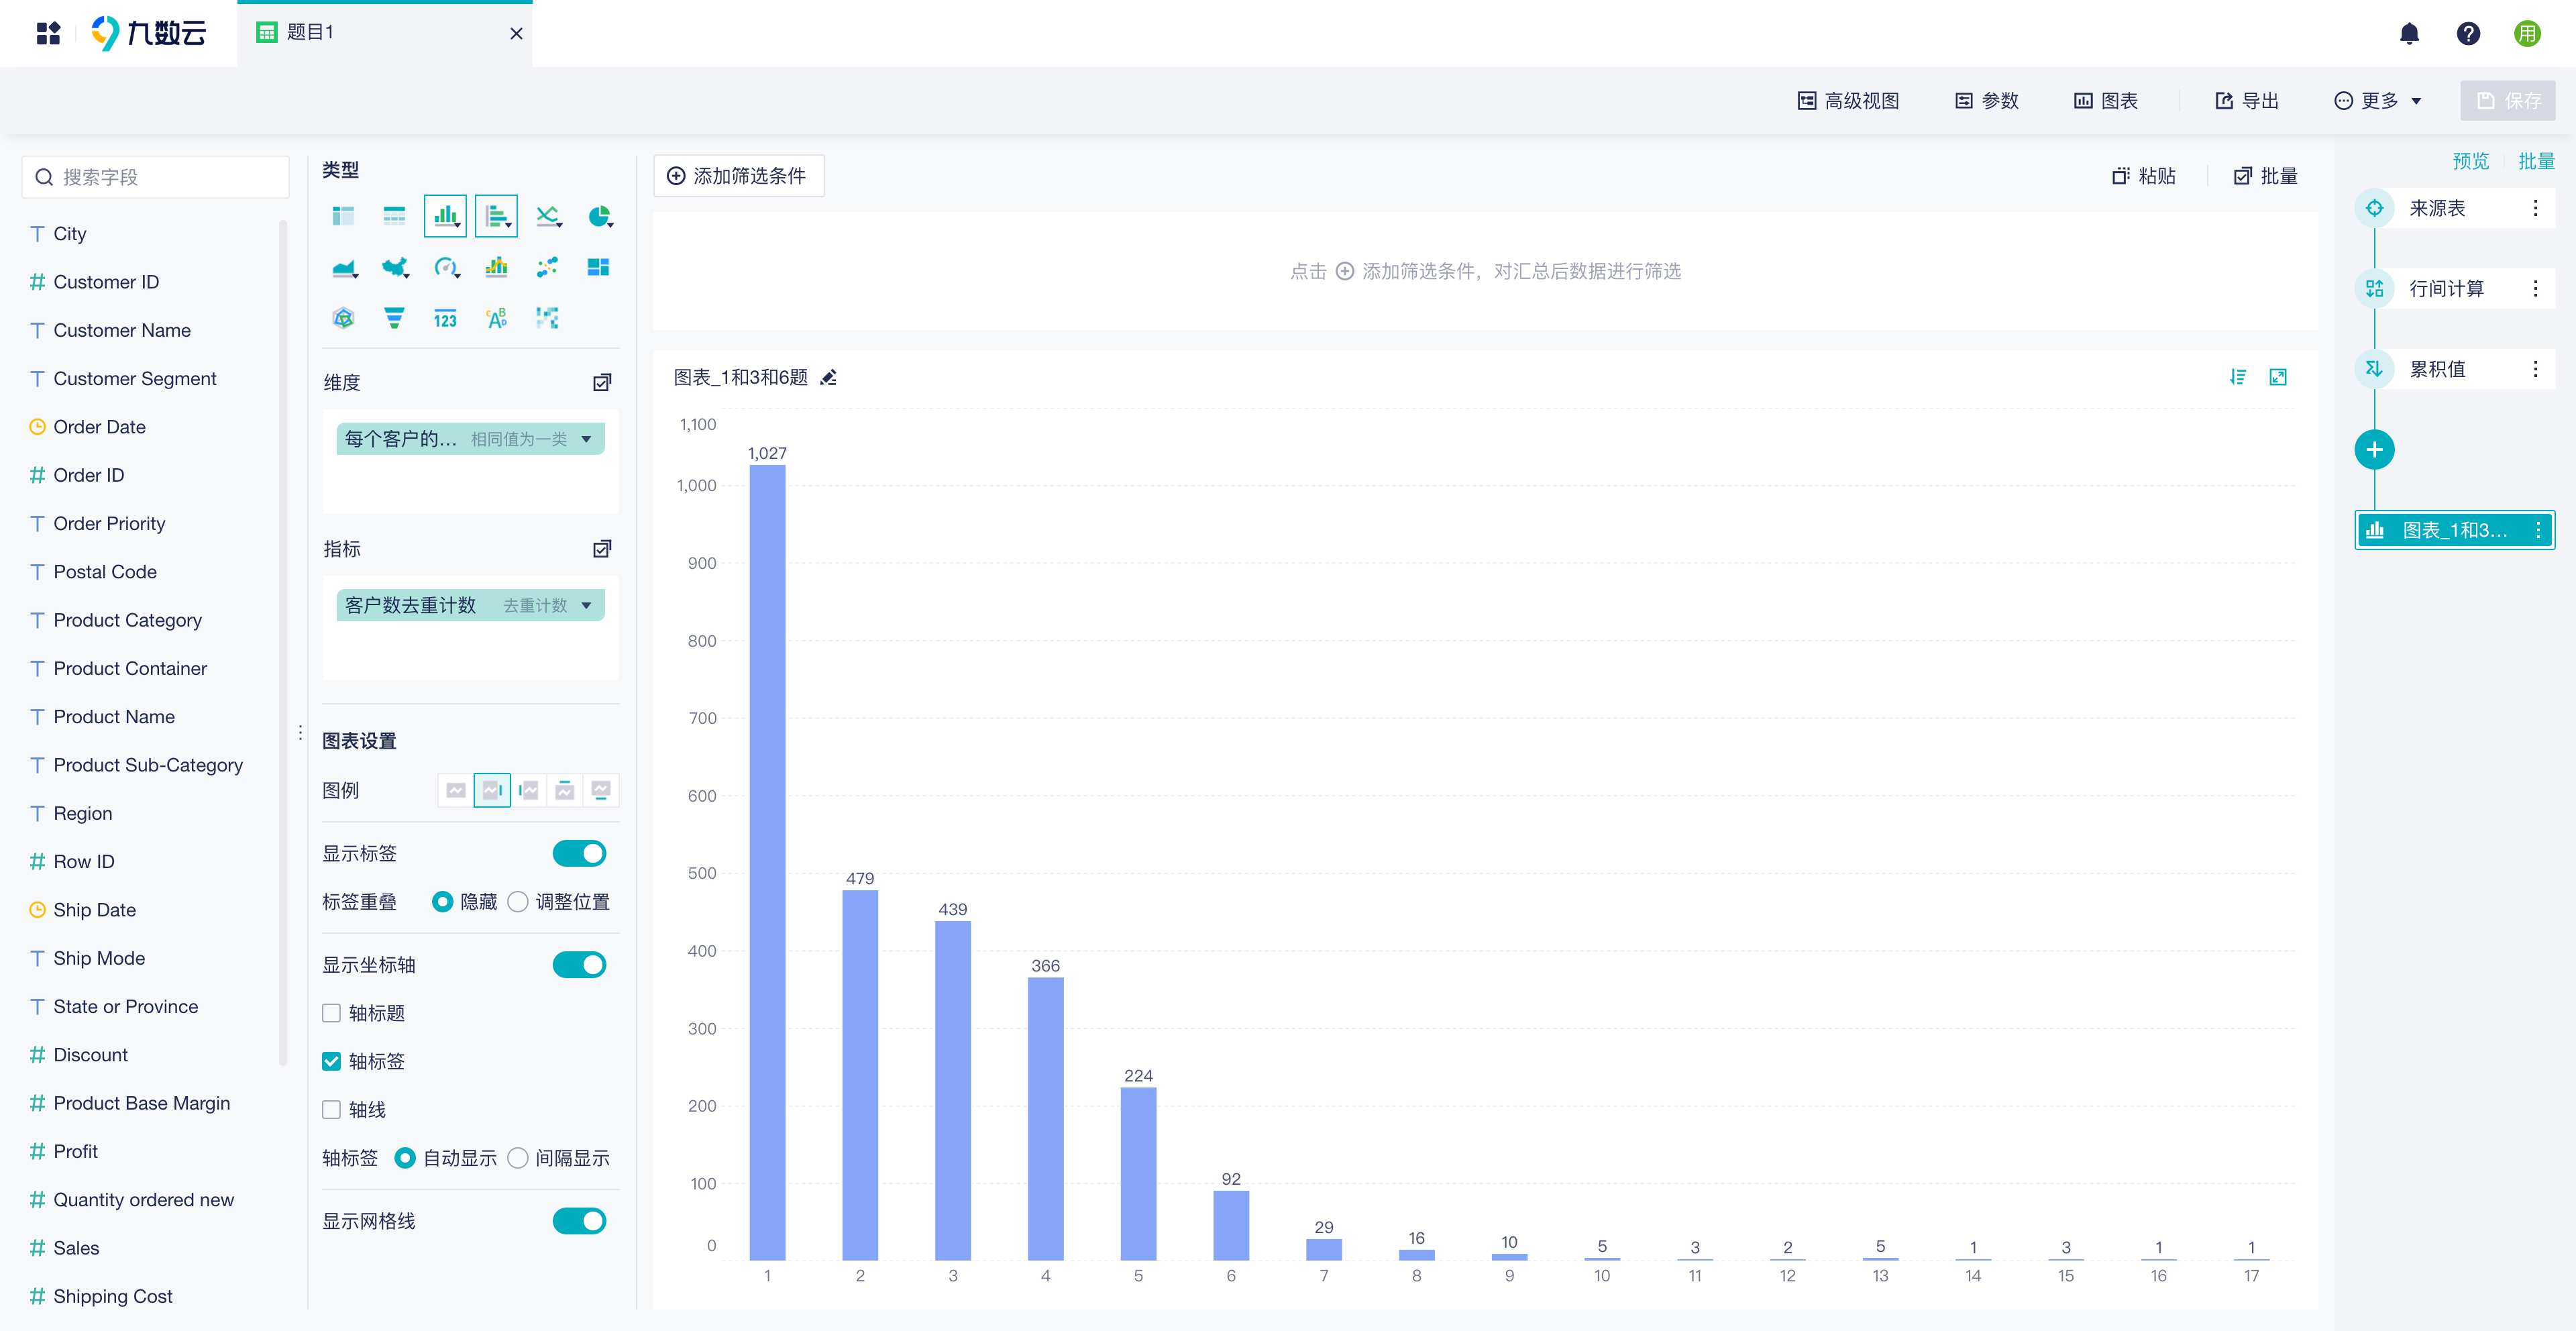Toggle the 显示标签 switch off
This screenshot has height=1331, width=2576.
579,853
